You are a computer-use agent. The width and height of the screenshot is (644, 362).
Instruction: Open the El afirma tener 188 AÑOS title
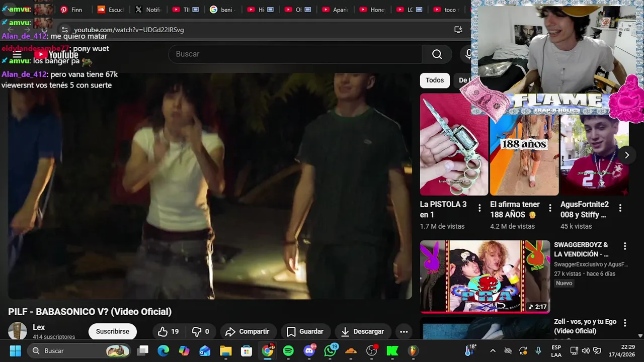[x=515, y=210]
